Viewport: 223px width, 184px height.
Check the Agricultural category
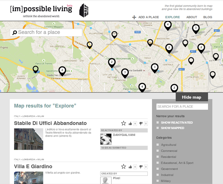click(x=157, y=145)
